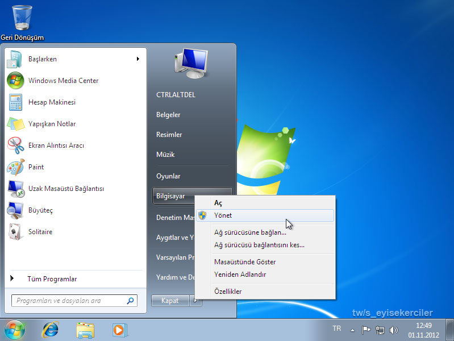Open Aygıtlar ve Yazıcılar link
Image resolution: width=454 pixels, height=341 pixels.
coord(175,238)
